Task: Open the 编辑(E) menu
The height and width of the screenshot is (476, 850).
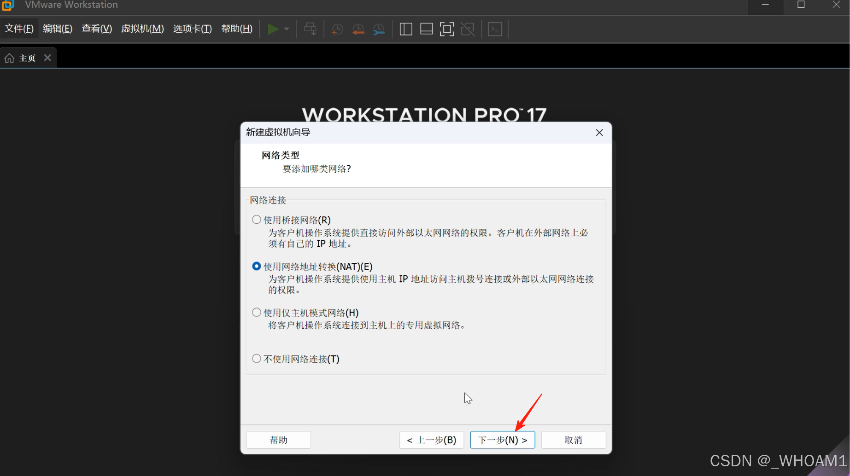Action: [x=58, y=29]
